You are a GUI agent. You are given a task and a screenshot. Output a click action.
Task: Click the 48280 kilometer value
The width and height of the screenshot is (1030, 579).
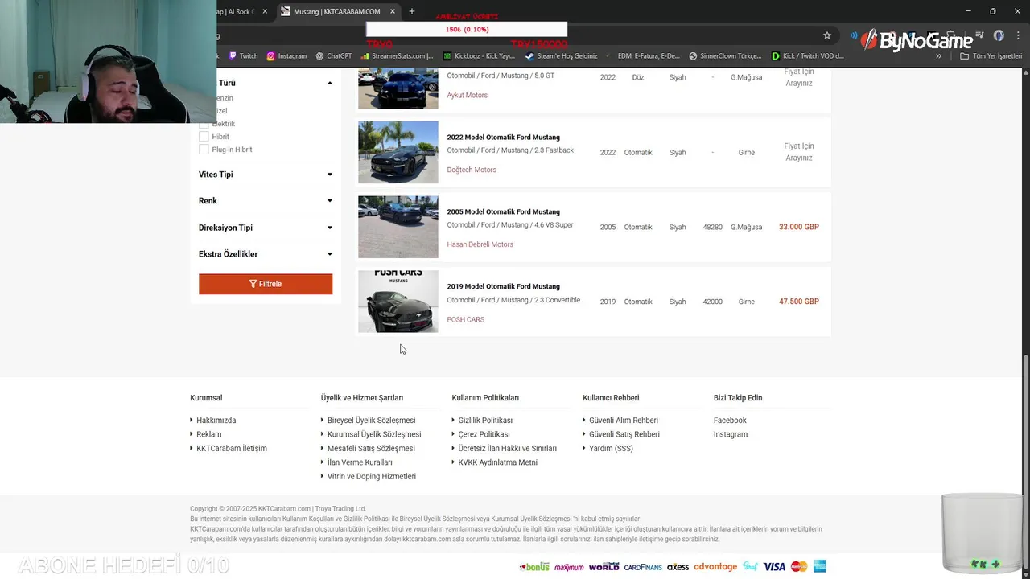pos(712,228)
